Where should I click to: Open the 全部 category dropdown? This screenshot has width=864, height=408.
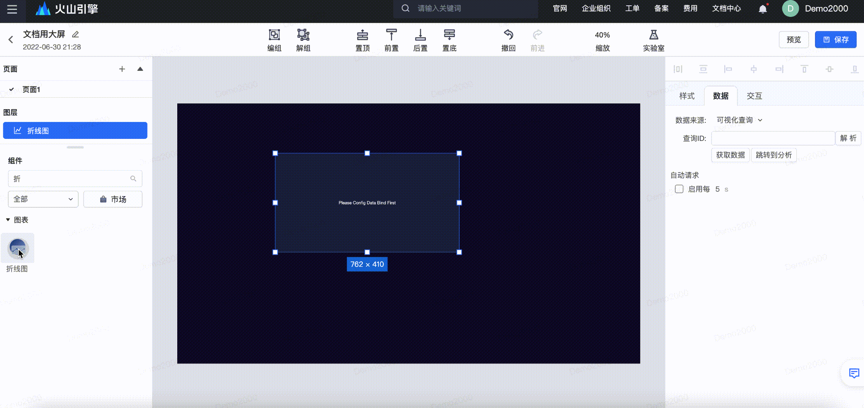43,199
